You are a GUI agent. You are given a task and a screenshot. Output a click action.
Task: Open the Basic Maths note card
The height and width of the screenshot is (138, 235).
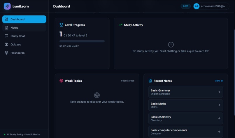pyautogui.click(x=186, y=105)
